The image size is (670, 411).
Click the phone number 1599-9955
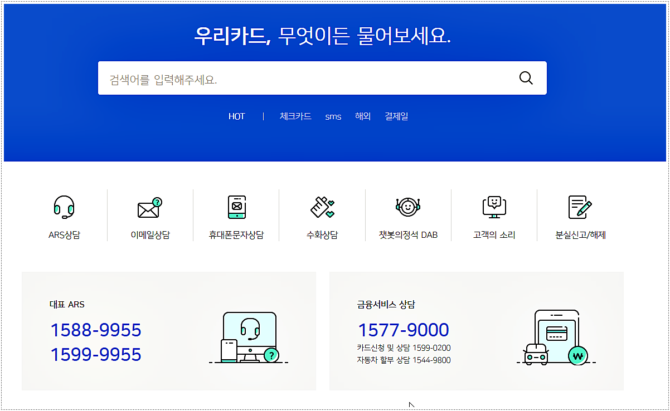tap(96, 355)
